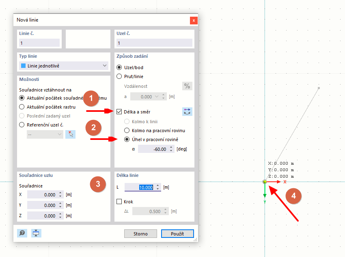Open the help icon in dialog footer

click(x=22, y=233)
